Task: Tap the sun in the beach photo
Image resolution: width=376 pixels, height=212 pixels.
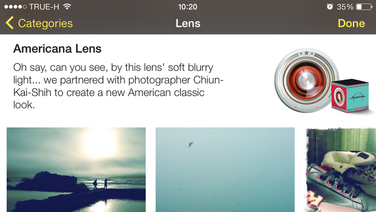Action: click(x=100, y=144)
